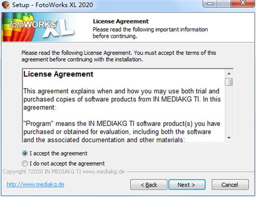Click the scrollbar track below the thumb

coord(229,110)
